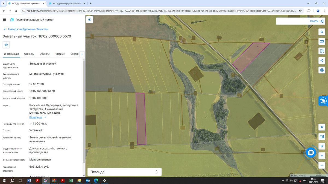Click the area value 144 000 кв. м

pyautogui.click(x=39, y=123)
